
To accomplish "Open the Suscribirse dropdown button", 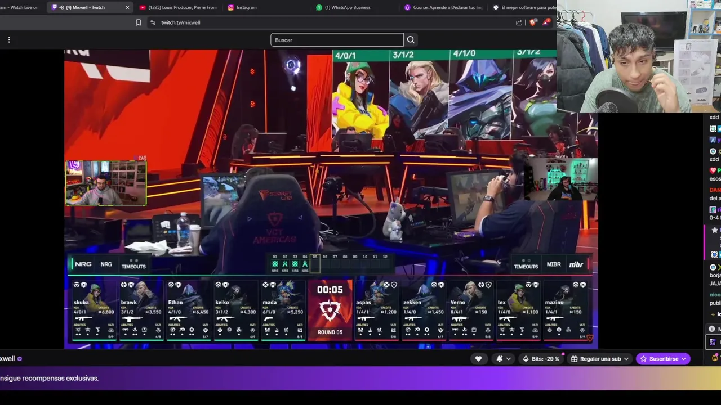I will click(x=663, y=359).
